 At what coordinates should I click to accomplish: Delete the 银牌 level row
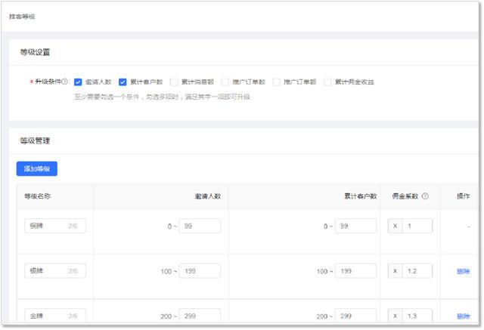463,271
